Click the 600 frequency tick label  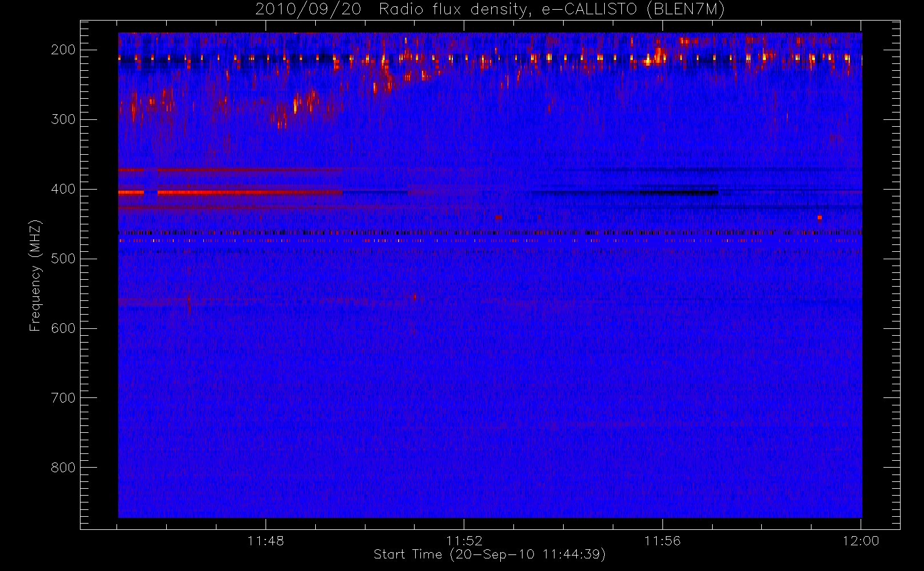click(x=63, y=328)
